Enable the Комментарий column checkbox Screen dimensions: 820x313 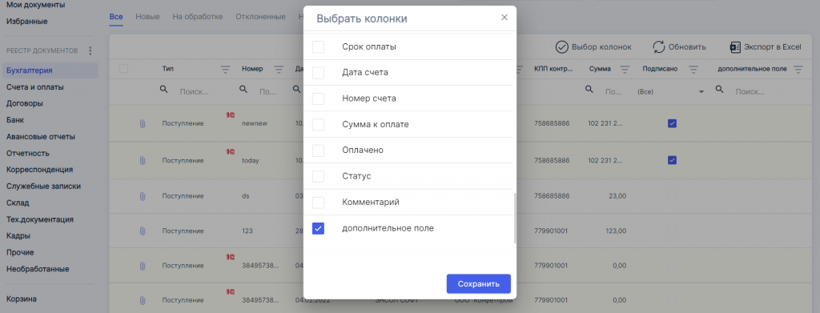[318, 203]
